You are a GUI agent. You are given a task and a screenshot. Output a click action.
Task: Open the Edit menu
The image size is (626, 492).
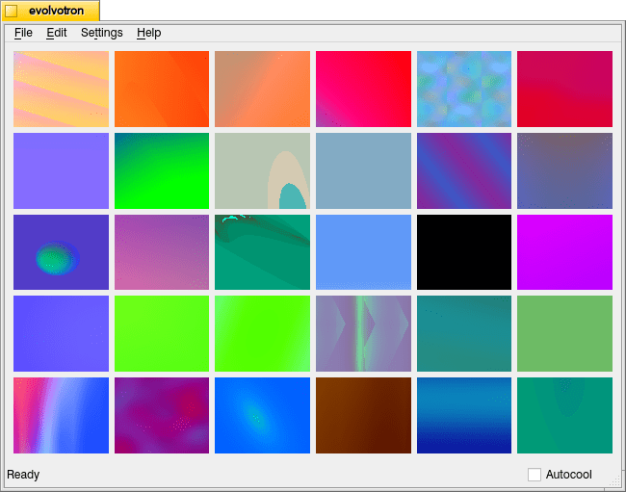[56, 33]
